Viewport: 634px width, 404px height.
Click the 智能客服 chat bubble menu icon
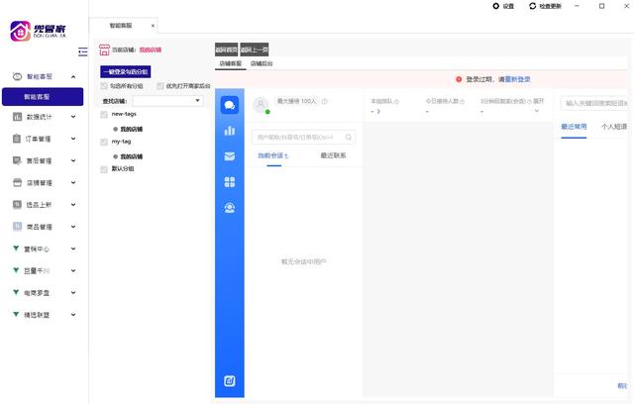17,76
